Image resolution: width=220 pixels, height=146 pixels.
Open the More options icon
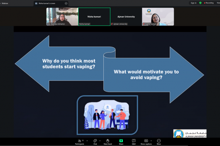(159, 141)
